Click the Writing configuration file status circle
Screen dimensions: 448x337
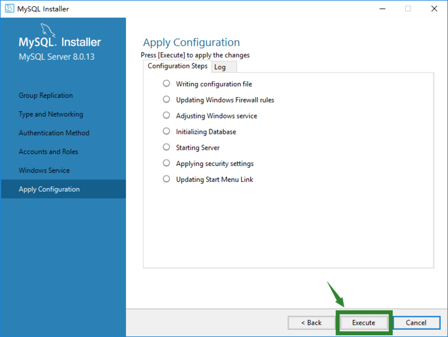166,83
